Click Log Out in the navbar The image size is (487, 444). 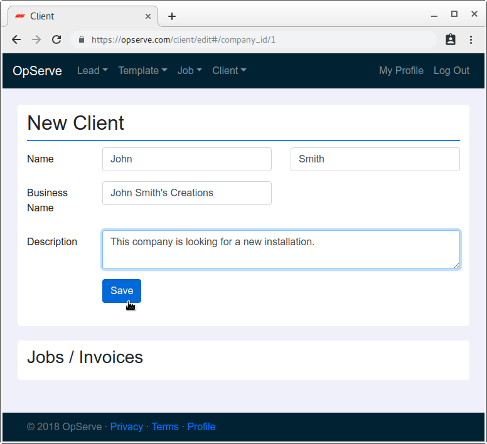451,70
